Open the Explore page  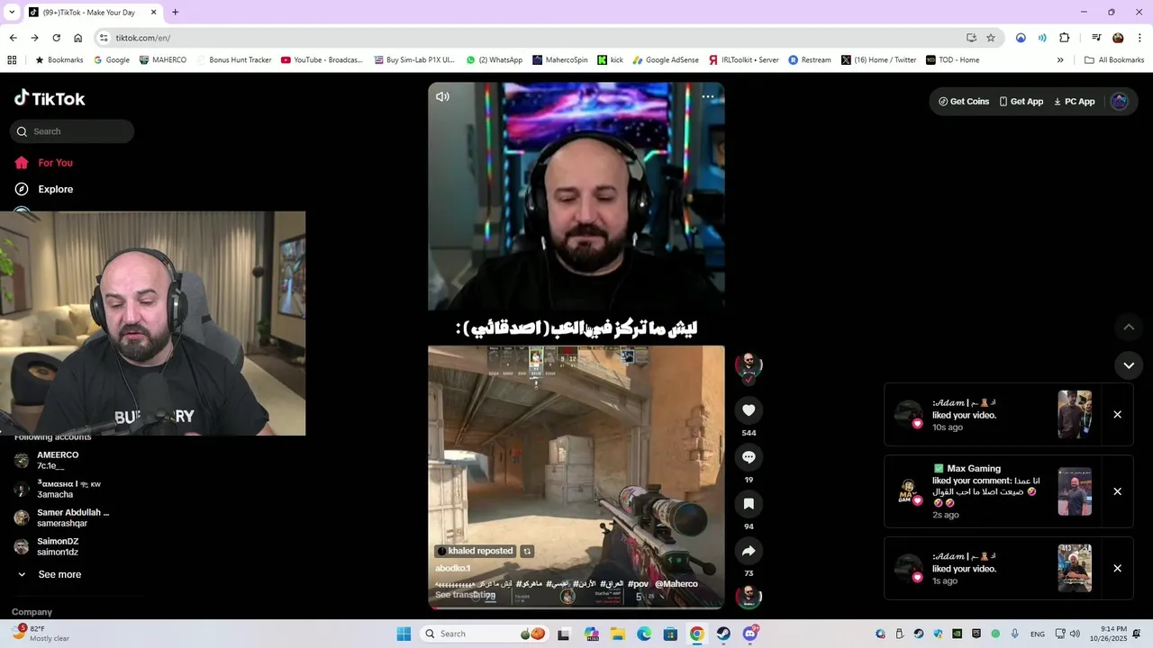click(x=55, y=189)
